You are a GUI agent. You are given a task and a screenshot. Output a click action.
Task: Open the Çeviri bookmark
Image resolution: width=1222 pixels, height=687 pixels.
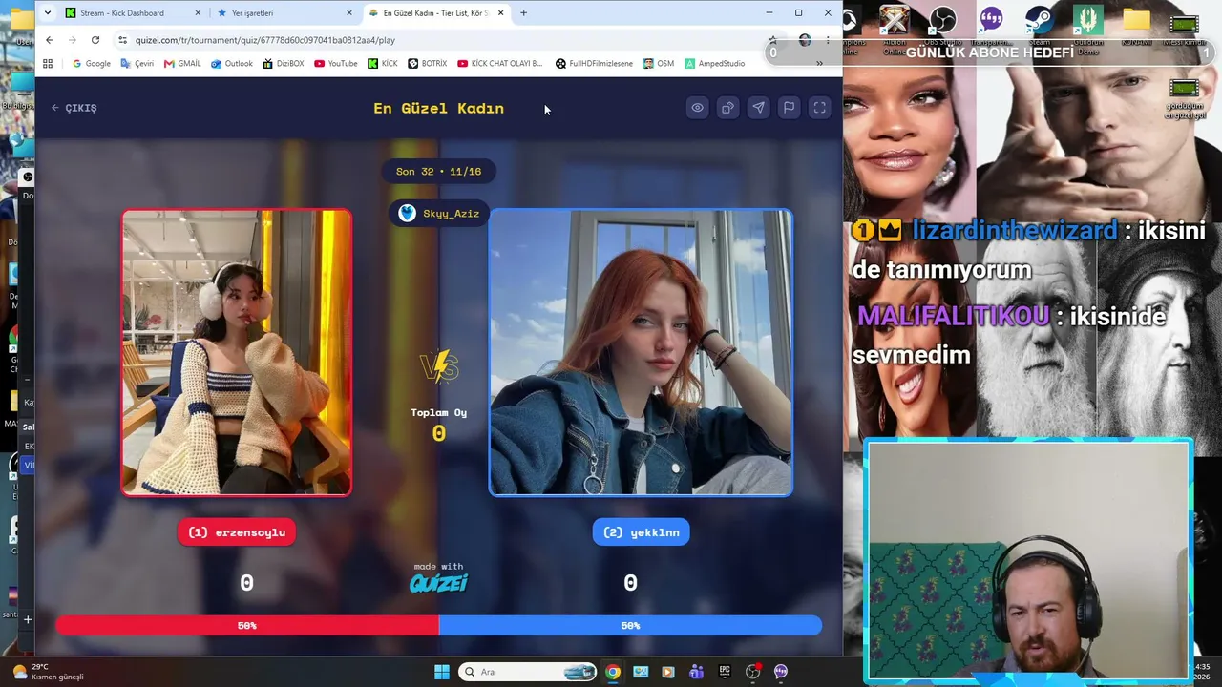(x=137, y=64)
